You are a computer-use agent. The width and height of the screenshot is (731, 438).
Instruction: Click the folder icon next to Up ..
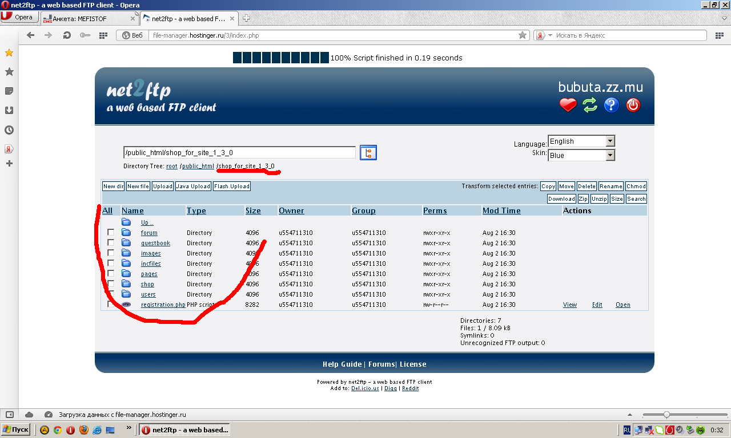pyautogui.click(x=126, y=222)
